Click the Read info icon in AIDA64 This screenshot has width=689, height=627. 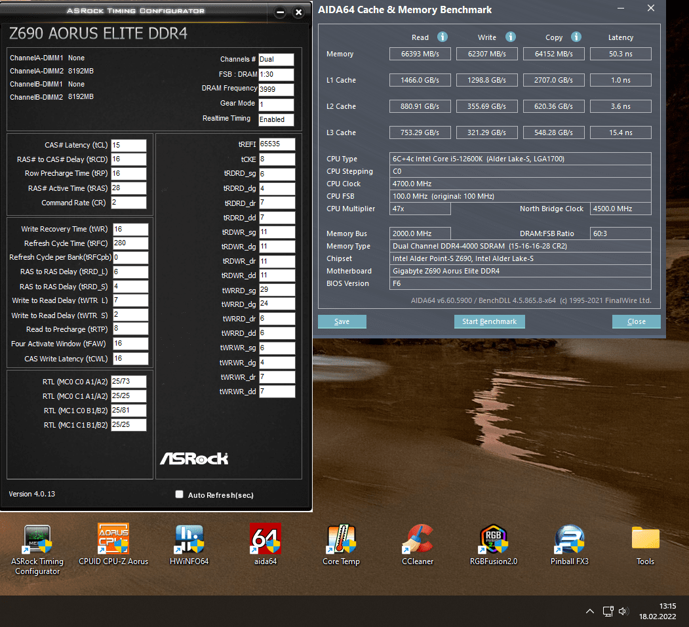(443, 37)
